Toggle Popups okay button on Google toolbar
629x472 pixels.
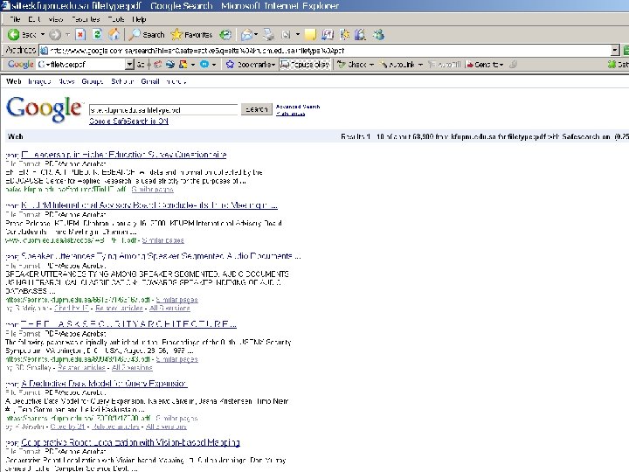click(305, 64)
